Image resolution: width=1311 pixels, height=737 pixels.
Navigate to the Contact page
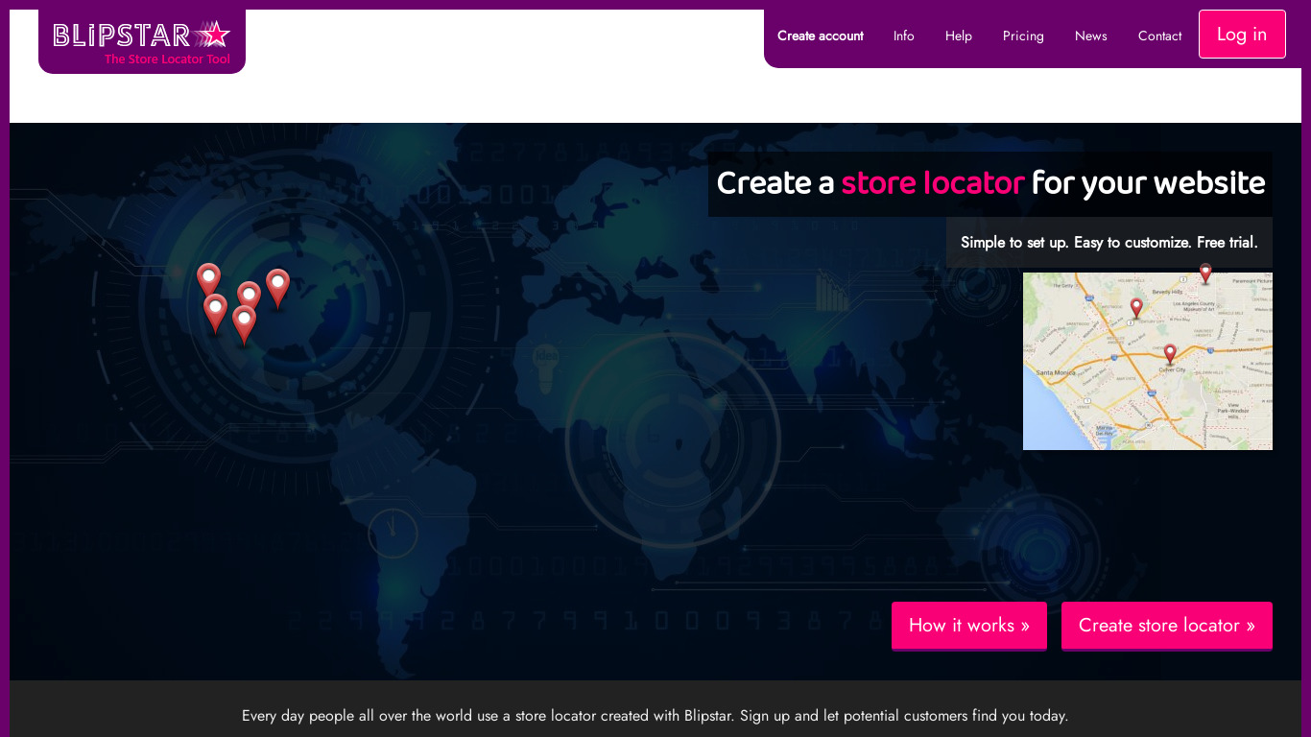(1160, 36)
